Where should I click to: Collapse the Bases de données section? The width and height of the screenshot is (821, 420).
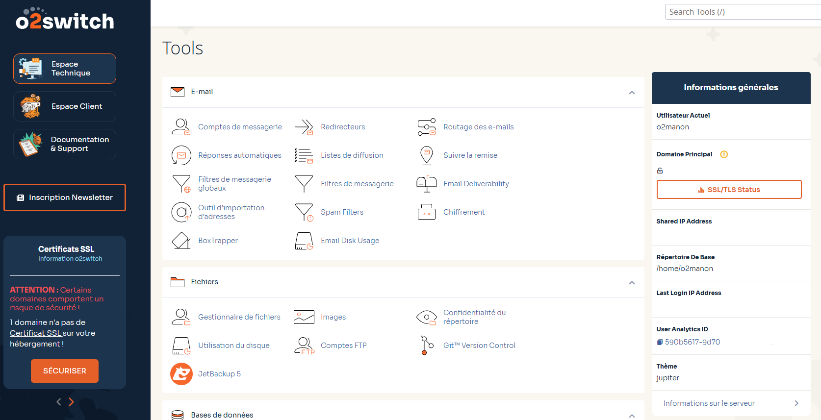[x=632, y=416]
